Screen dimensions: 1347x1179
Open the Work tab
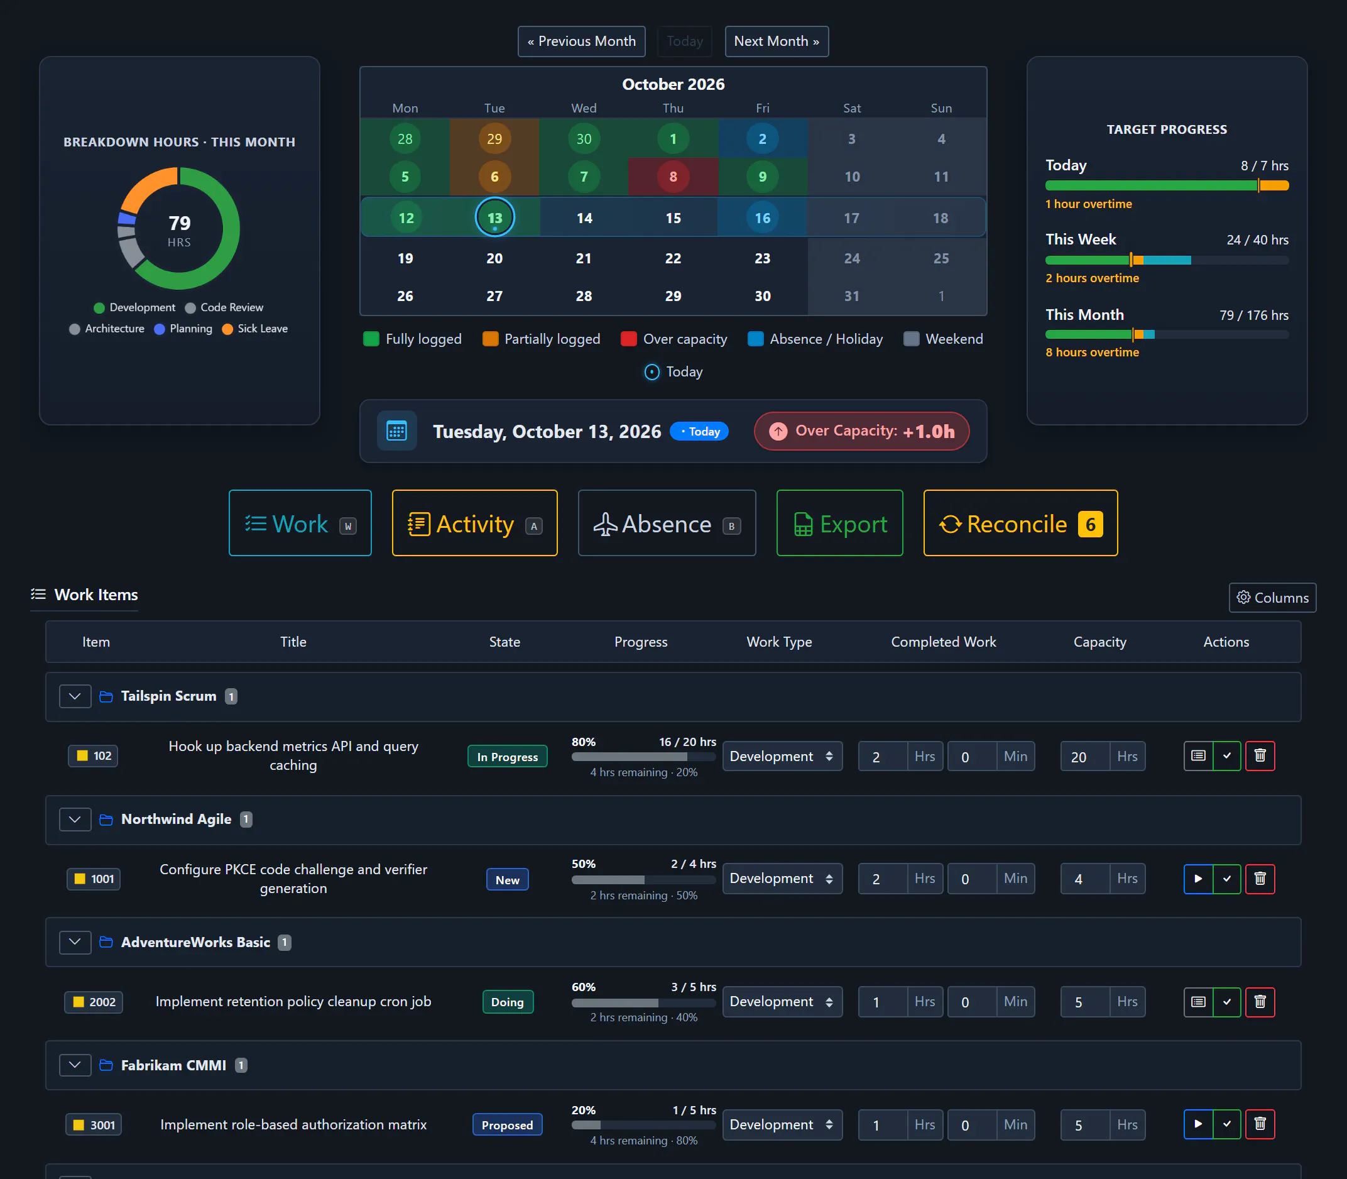point(300,523)
